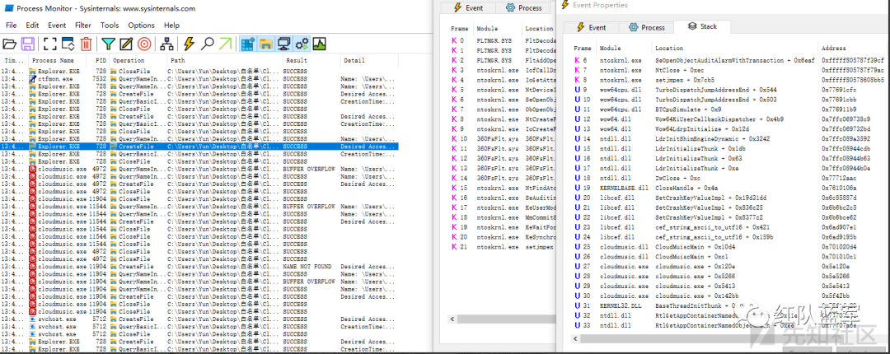Select the NAME NOT FOUND cloudmusic.exe row
The height and width of the screenshot is (354, 890).
coord(199,267)
